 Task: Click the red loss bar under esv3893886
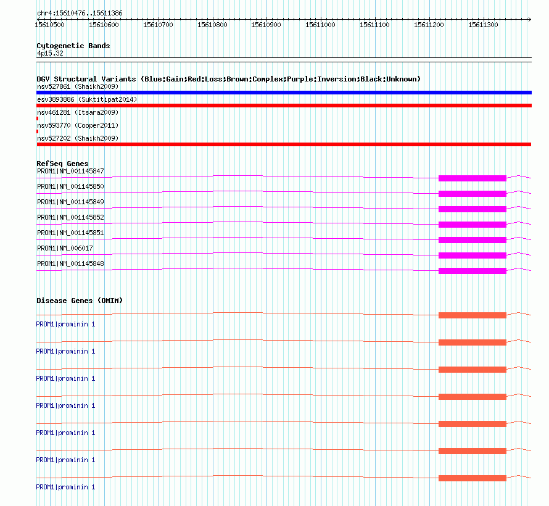284,106
